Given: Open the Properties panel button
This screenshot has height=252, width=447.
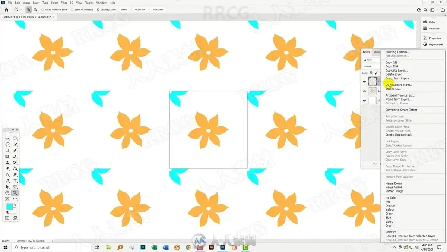Looking at the screenshot, I should click(x=432, y=38).
